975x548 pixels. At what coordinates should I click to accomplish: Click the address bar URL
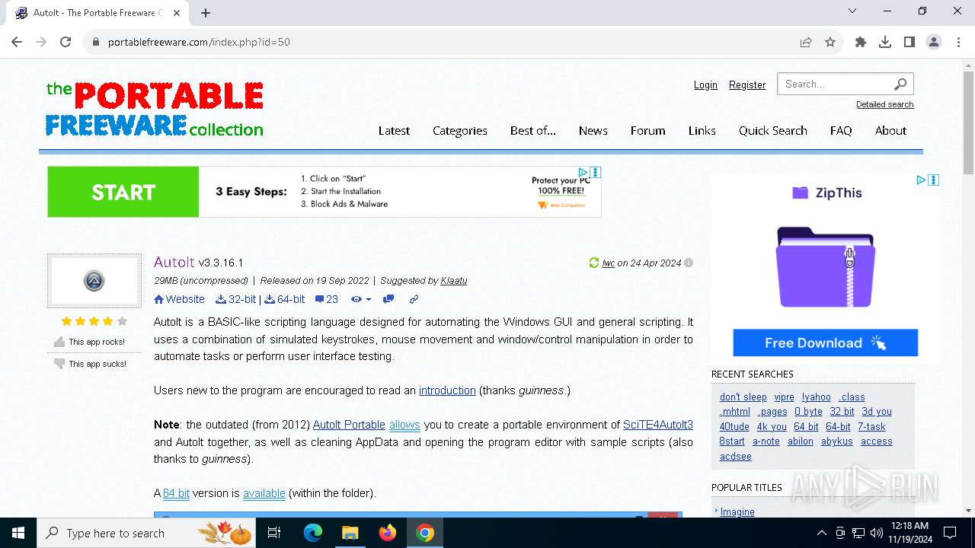tap(199, 42)
